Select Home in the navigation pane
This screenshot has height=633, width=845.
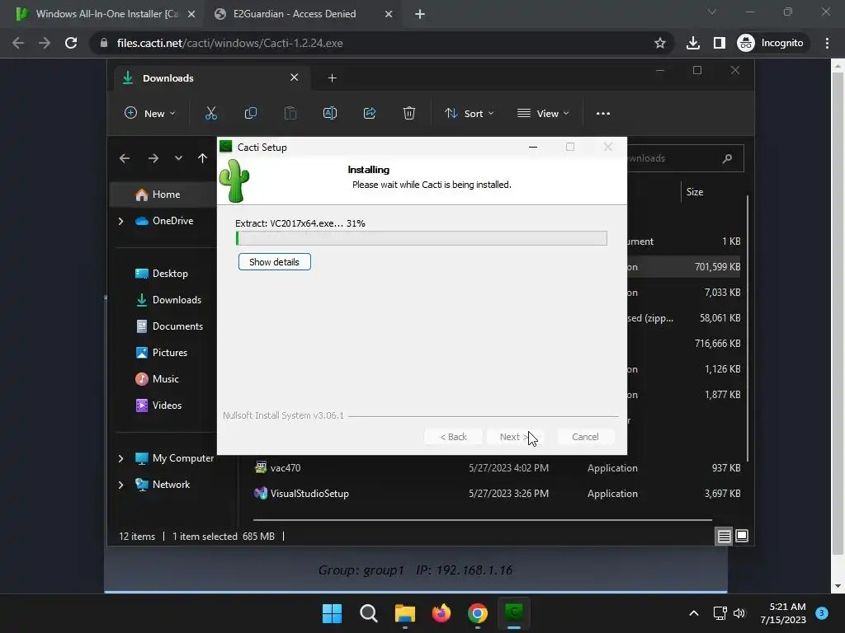click(163, 195)
